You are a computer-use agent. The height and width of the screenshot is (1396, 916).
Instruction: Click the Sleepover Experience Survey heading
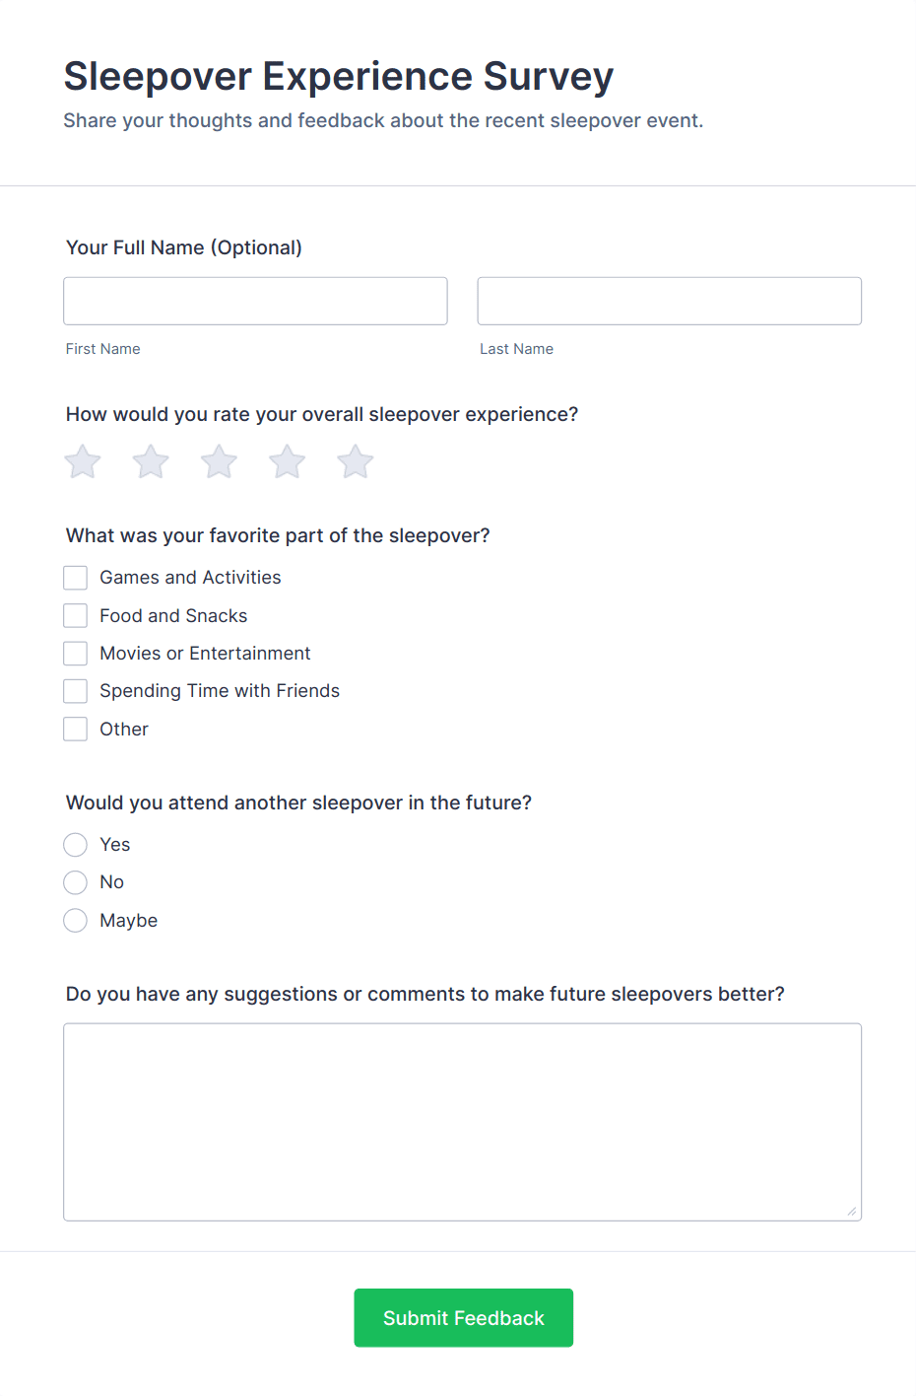point(338,76)
